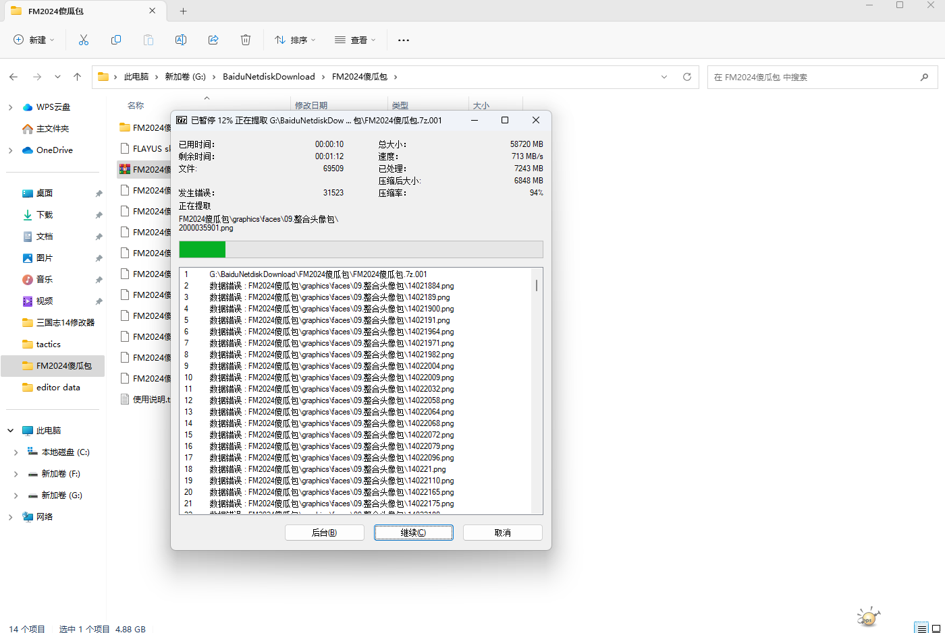The image size is (945, 633).
Task: Select the FM2024傻瓜包 archive file row
Action: (144, 169)
